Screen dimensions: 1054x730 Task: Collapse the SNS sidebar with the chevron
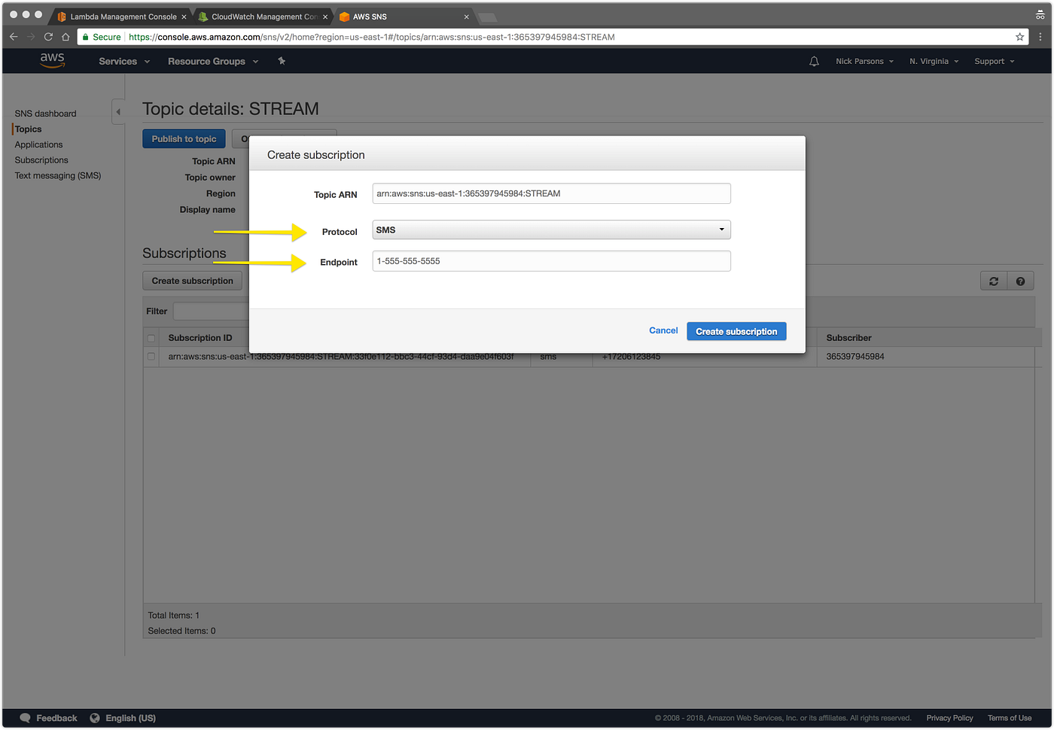pos(118,111)
